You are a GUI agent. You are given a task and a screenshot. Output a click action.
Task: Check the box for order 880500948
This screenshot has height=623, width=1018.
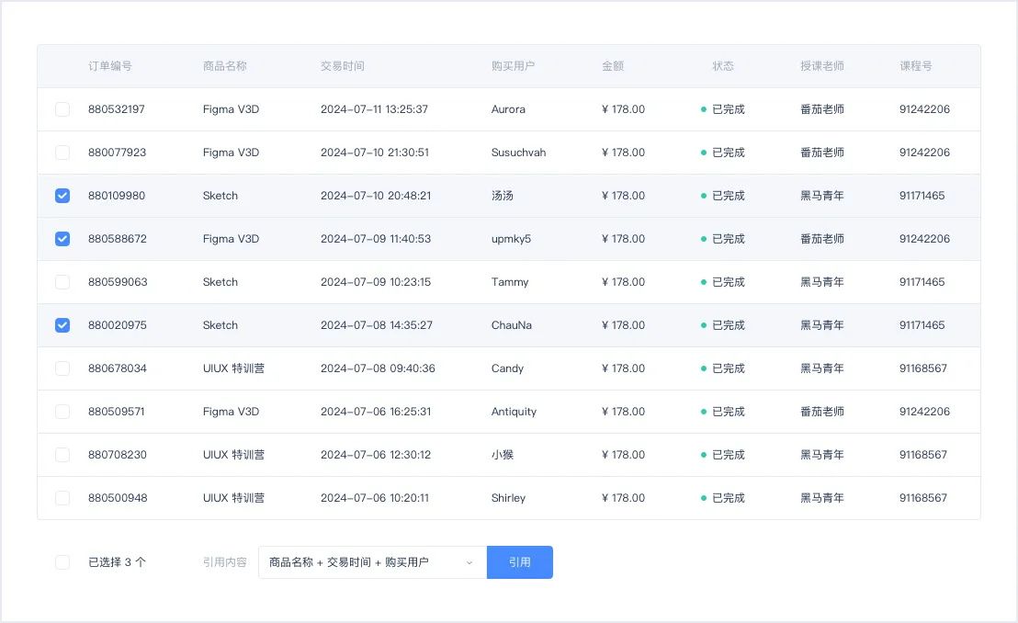tap(62, 498)
